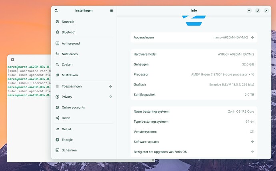Screen dimensions: 276x171
Task: Click the 'Info' panel title
Action: (x=194, y=10)
